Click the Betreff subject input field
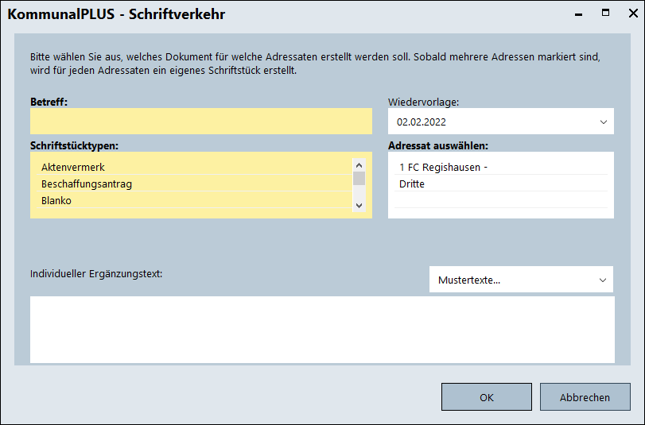The width and height of the screenshot is (645, 425). coord(200,122)
